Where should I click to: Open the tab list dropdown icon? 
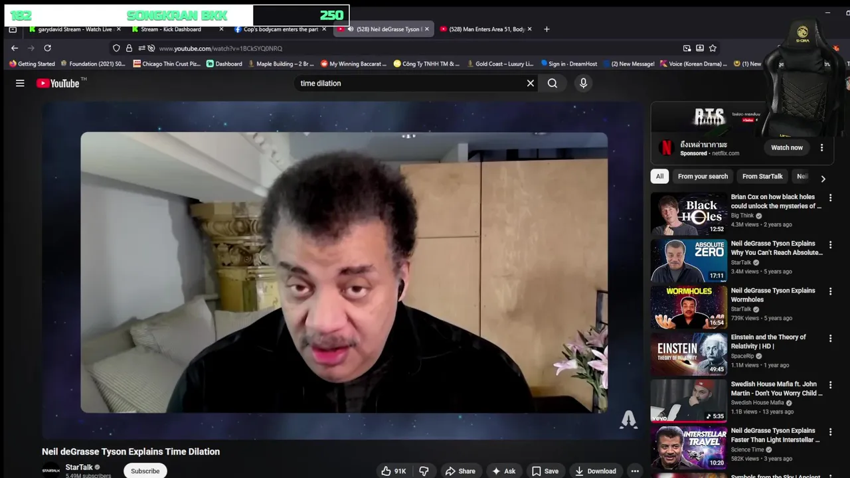point(13,29)
